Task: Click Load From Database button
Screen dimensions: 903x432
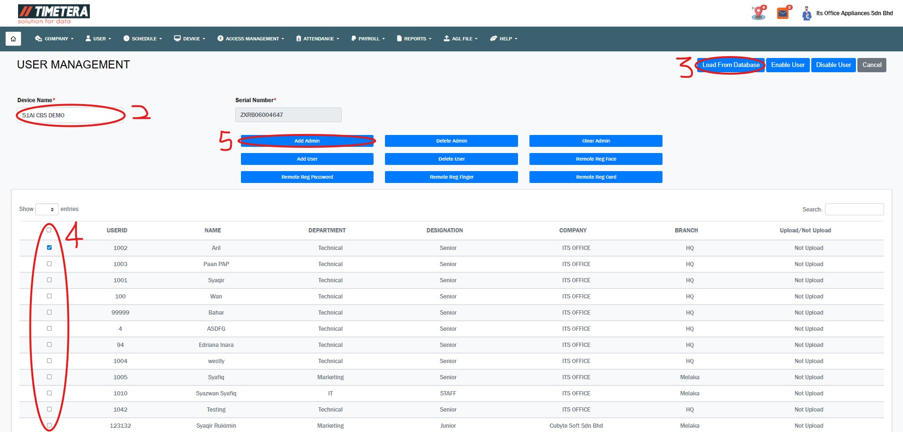Action: pos(731,65)
